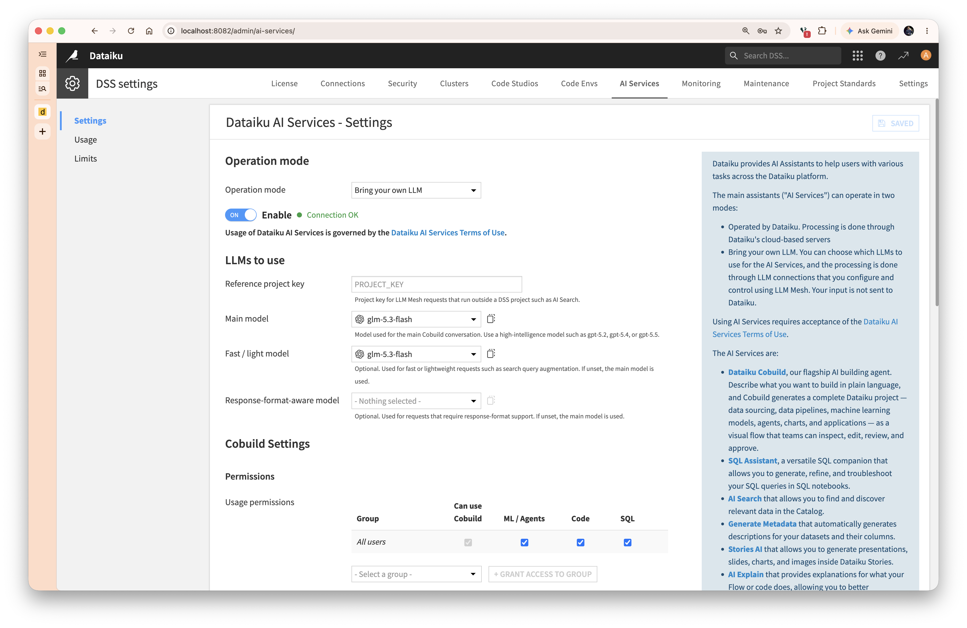The height and width of the screenshot is (628, 967).
Task: Open the user avatar 'A' menu
Action: 926,55
